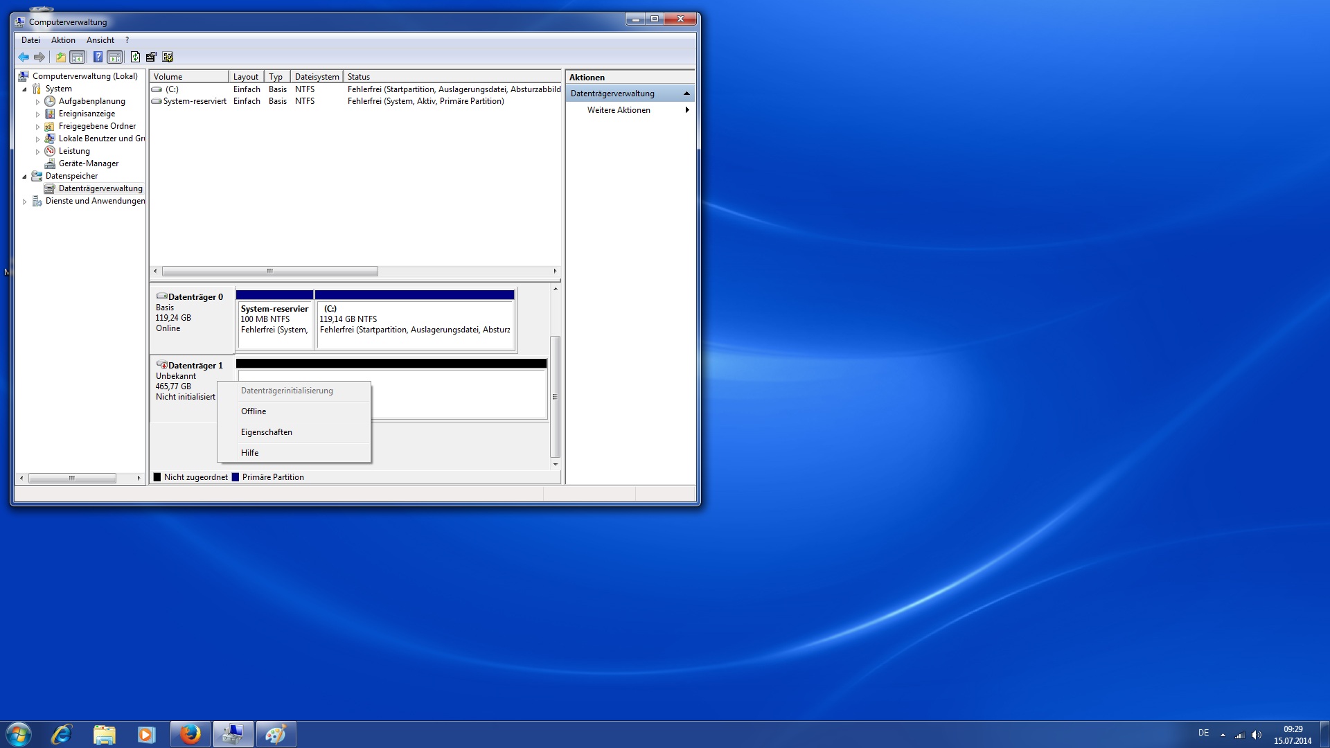Click the blue Back arrow in toolbar
Screen dimensions: 1330x748
tap(24, 57)
